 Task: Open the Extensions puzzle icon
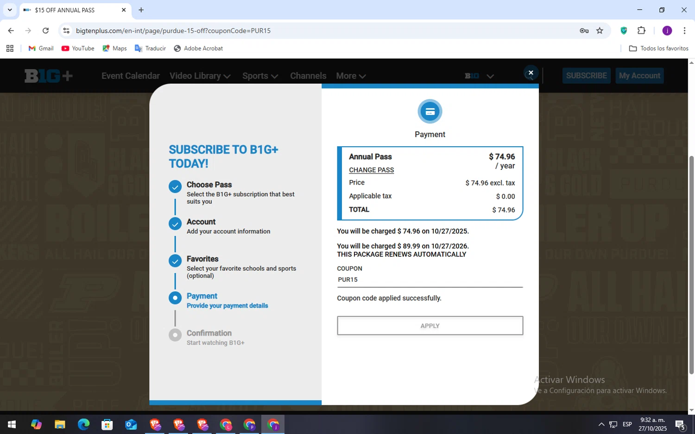(x=641, y=31)
